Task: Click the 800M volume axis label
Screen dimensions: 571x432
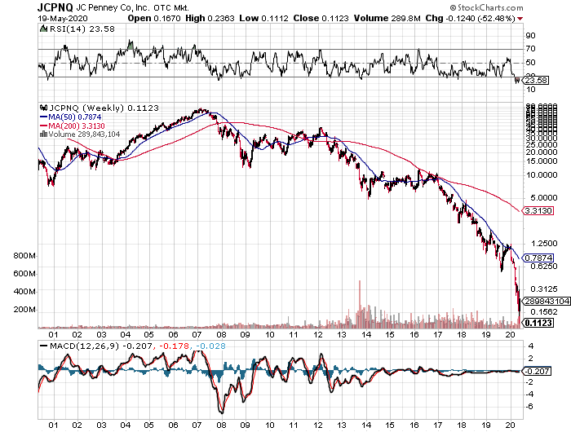Action: (x=24, y=255)
